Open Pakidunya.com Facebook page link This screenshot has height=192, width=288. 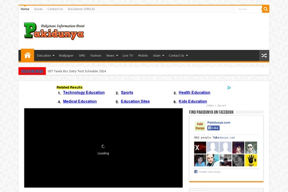point(219,122)
